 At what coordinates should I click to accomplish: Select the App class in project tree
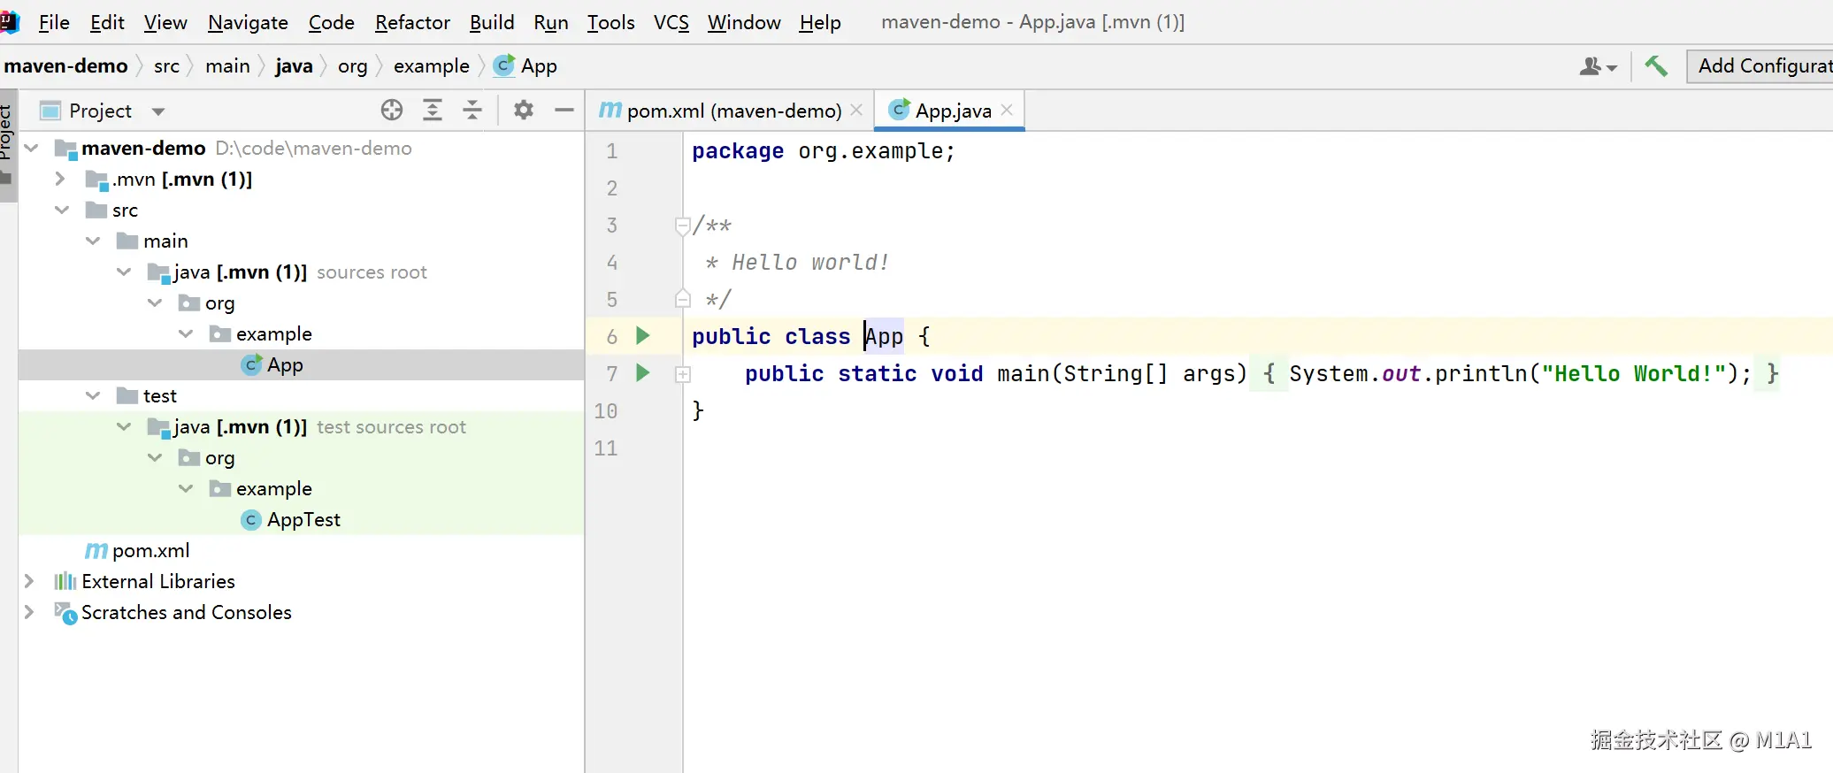(x=301, y=364)
